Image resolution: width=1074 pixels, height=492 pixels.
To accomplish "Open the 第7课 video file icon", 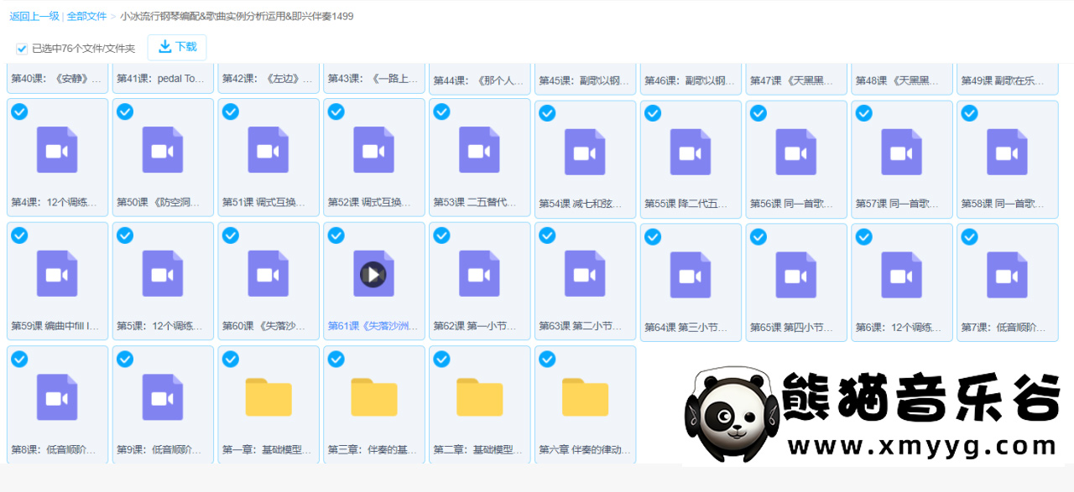I will point(1009,276).
